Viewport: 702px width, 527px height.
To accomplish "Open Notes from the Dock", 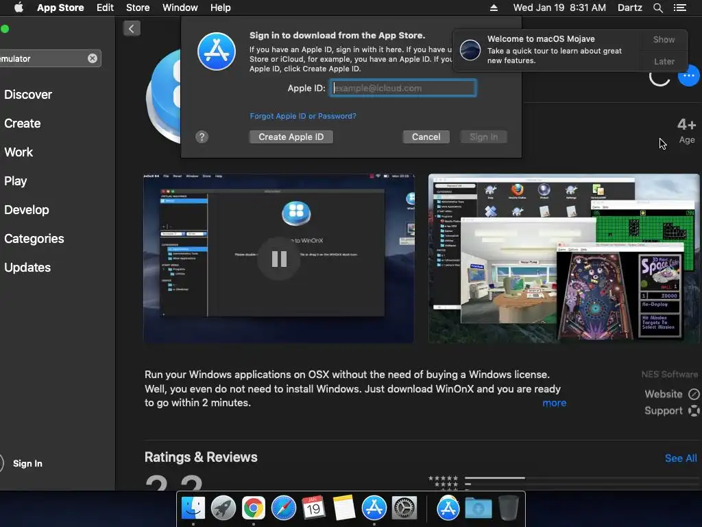I will [x=344, y=508].
